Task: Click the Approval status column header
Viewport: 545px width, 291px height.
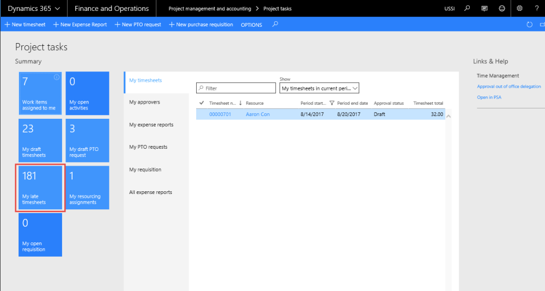Action: coord(389,103)
